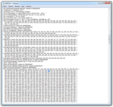
Task: Click the "KMD_MaxFrameRateRequested" line
Action: 23,66
